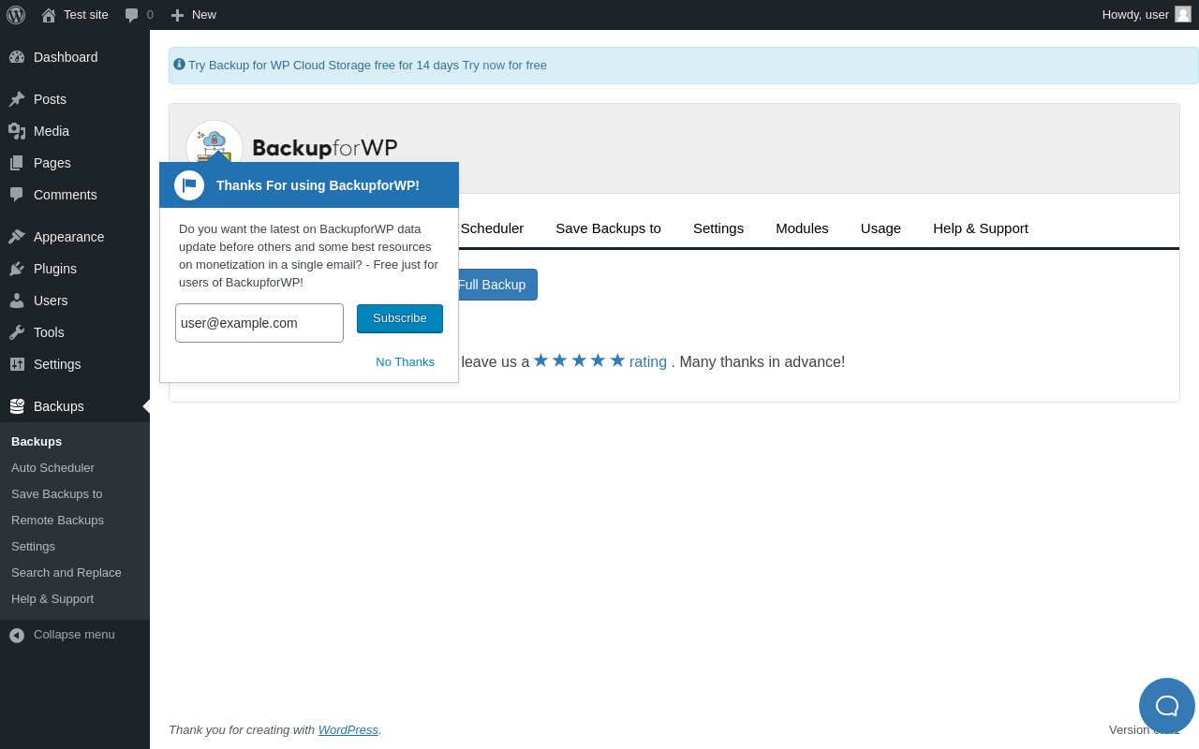Open the Help & Support tab

coord(981,228)
